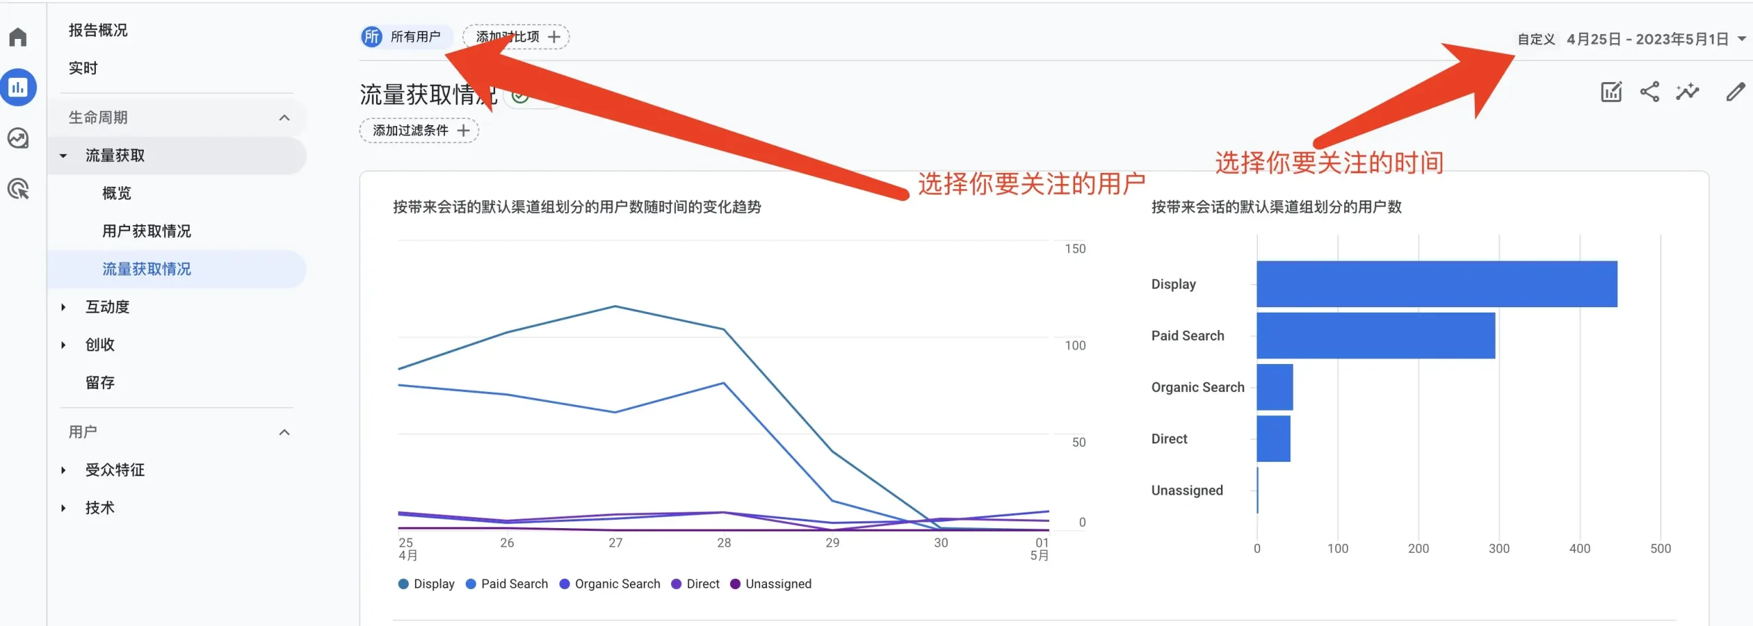Click the 流量获取情况 page title
Viewport: 1753px width, 626px height.
[x=429, y=95]
